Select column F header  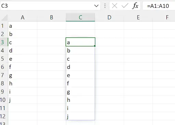click(x=164, y=17)
